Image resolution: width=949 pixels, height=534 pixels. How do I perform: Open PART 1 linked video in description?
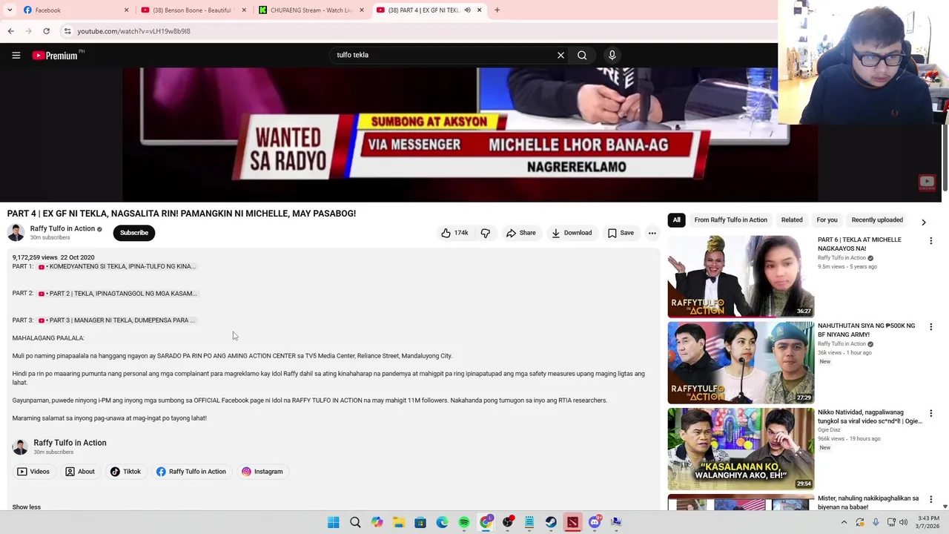coord(117,266)
